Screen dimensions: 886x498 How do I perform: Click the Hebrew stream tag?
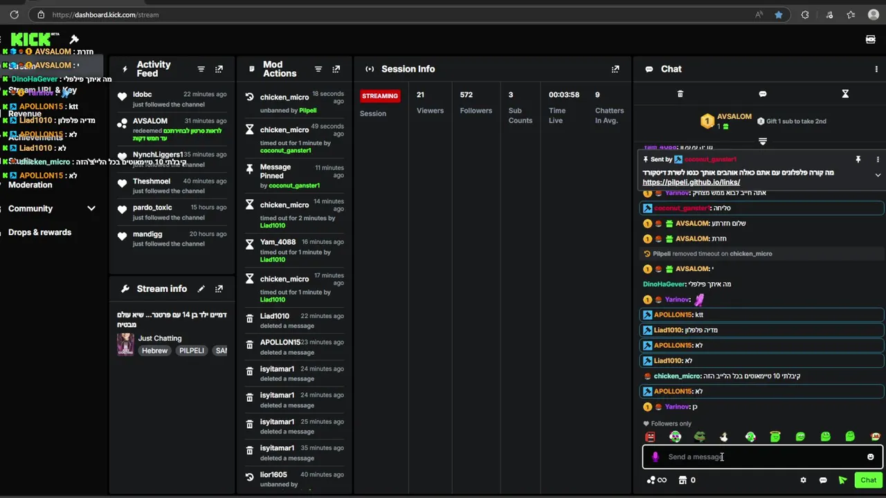pos(154,351)
